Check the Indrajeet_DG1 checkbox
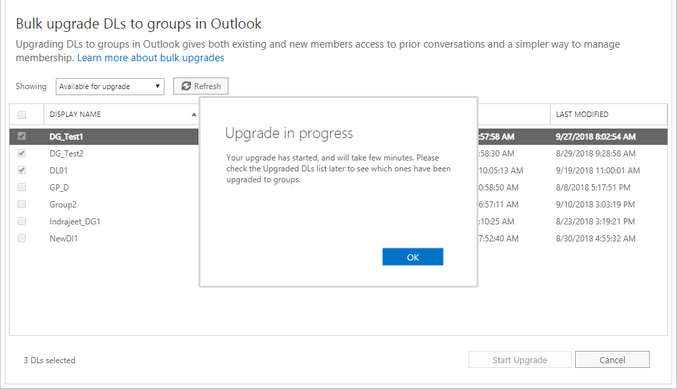Viewport: 677px width, 389px height. click(22, 221)
